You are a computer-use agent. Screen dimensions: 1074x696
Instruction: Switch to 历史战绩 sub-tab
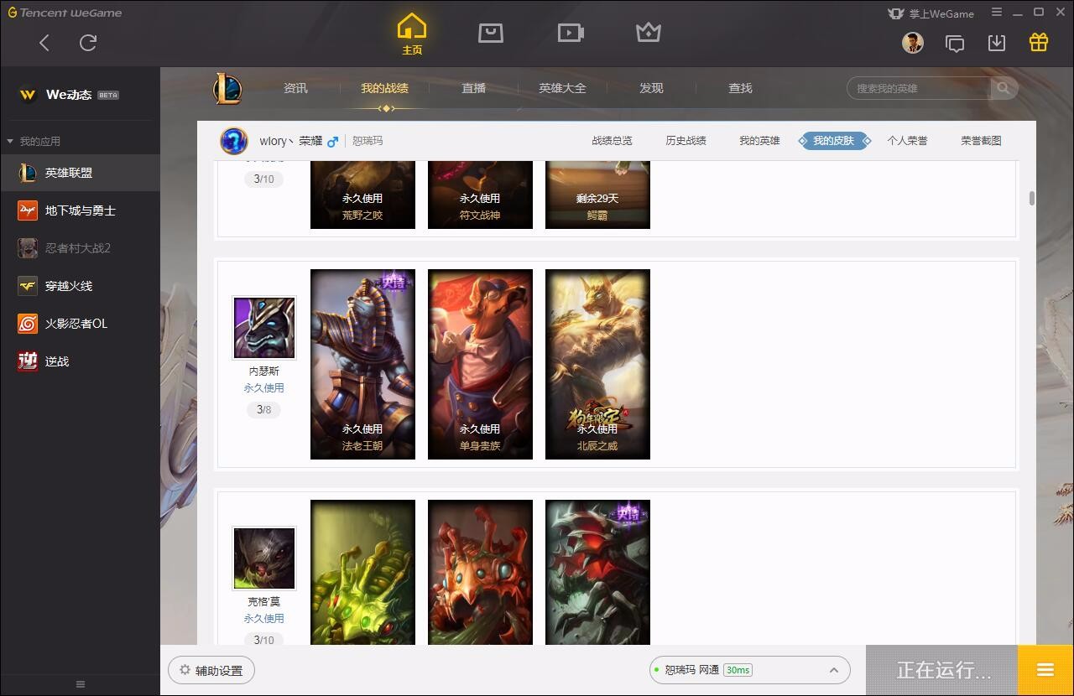686,141
